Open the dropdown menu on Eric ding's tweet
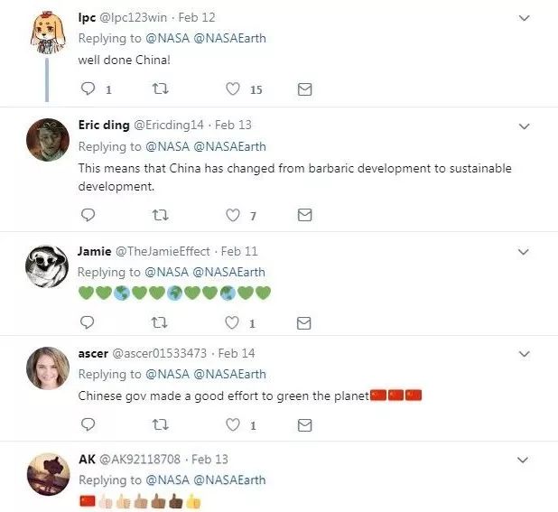Screen dimensions: 558x512 point(525,126)
